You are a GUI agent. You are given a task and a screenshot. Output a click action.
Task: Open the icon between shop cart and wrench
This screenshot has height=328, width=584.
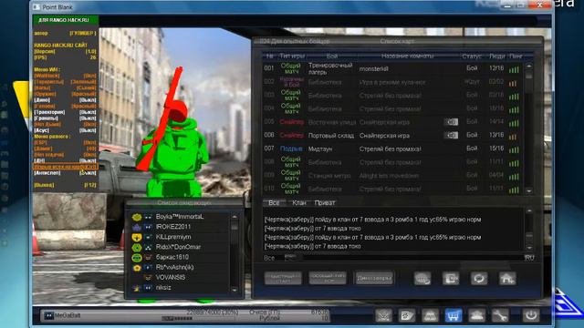tap(476, 315)
